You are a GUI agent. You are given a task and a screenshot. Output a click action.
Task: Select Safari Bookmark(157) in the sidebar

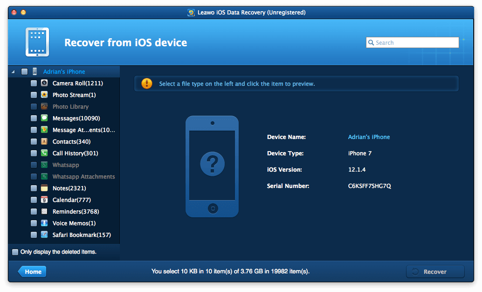82,235
